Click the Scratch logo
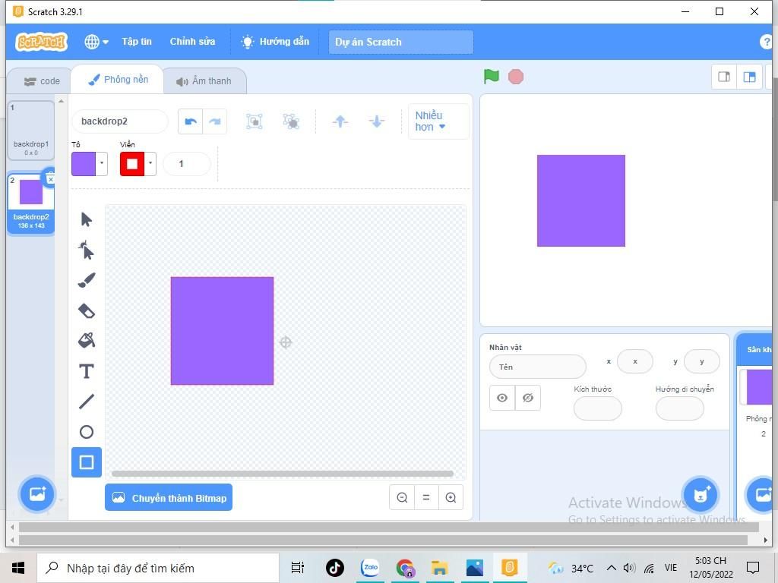The height and width of the screenshot is (583, 778). [x=42, y=42]
